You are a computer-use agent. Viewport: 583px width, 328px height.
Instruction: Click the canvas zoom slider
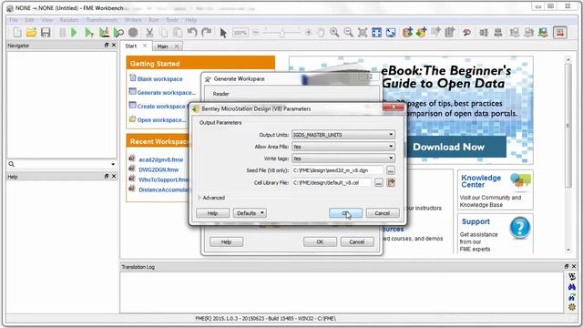point(281,33)
